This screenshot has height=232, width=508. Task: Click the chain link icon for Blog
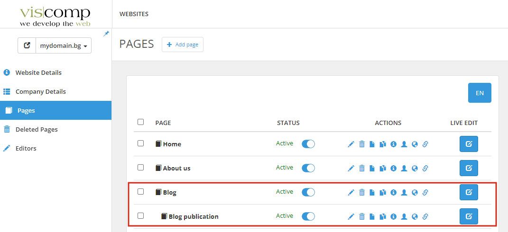425,192
